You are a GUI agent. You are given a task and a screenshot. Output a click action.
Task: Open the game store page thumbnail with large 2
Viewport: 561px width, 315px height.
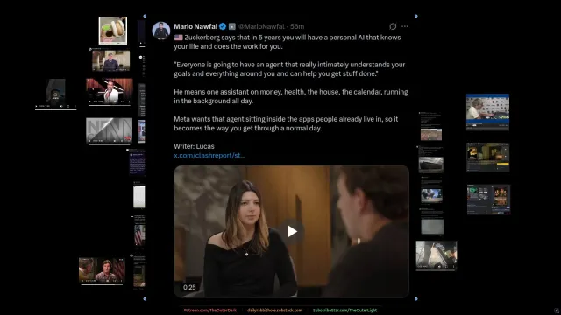click(488, 157)
